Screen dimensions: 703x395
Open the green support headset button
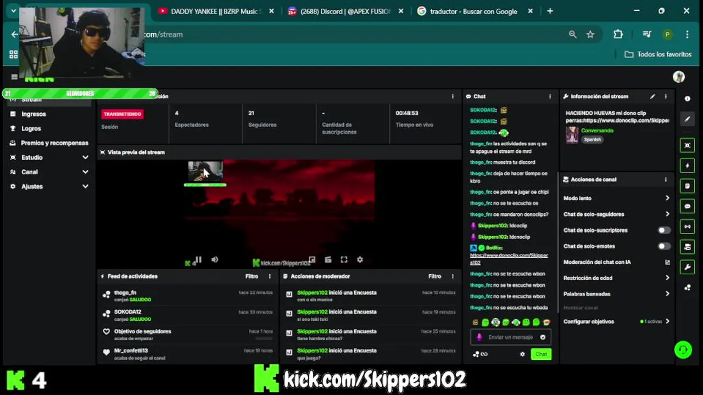(x=683, y=349)
